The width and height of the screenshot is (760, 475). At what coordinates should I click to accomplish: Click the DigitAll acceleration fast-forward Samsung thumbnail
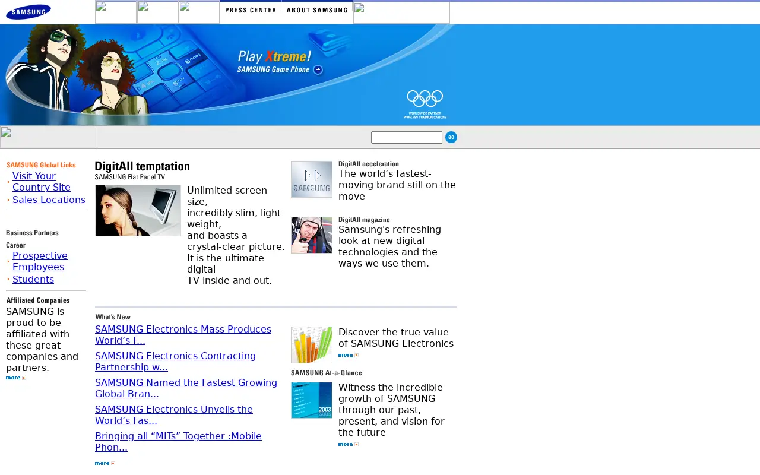click(x=312, y=179)
